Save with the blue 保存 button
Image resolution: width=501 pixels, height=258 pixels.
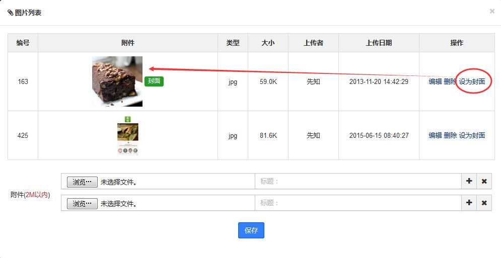click(x=251, y=230)
